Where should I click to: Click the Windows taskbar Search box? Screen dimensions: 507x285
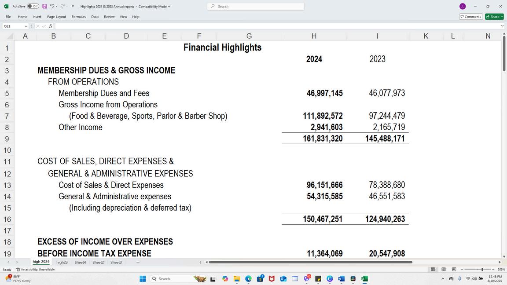pos(178,279)
